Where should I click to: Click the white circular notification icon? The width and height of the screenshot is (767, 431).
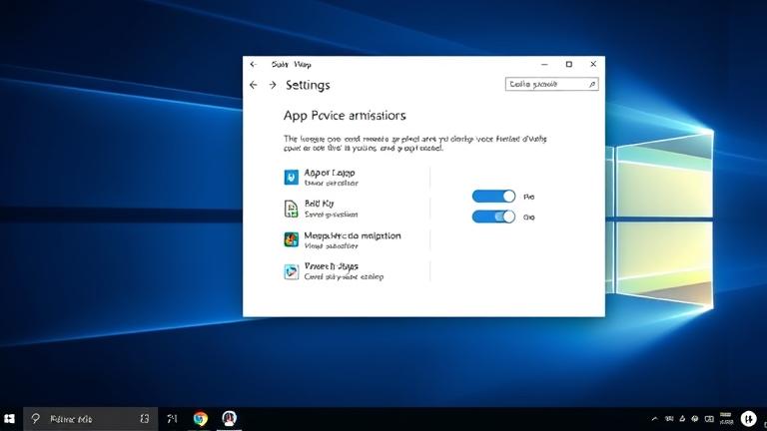(x=748, y=419)
